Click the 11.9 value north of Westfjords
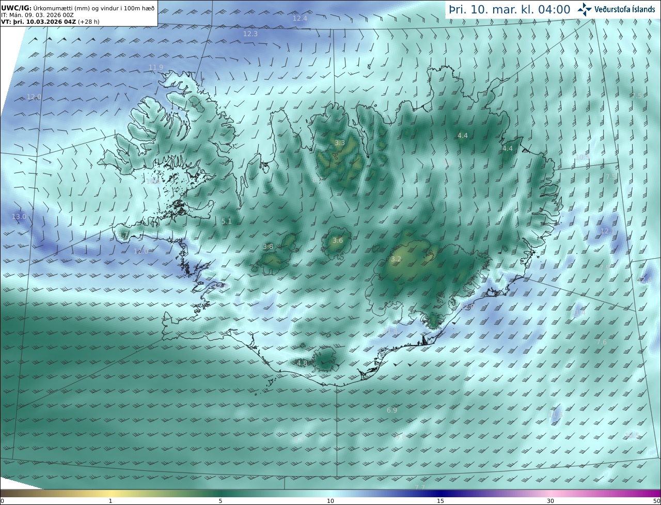This screenshot has height=505, width=661. pyautogui.click(x=156, y=67)
